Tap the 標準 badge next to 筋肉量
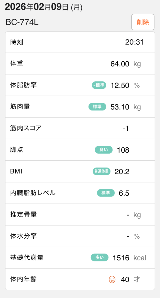 tap(97, 107)
